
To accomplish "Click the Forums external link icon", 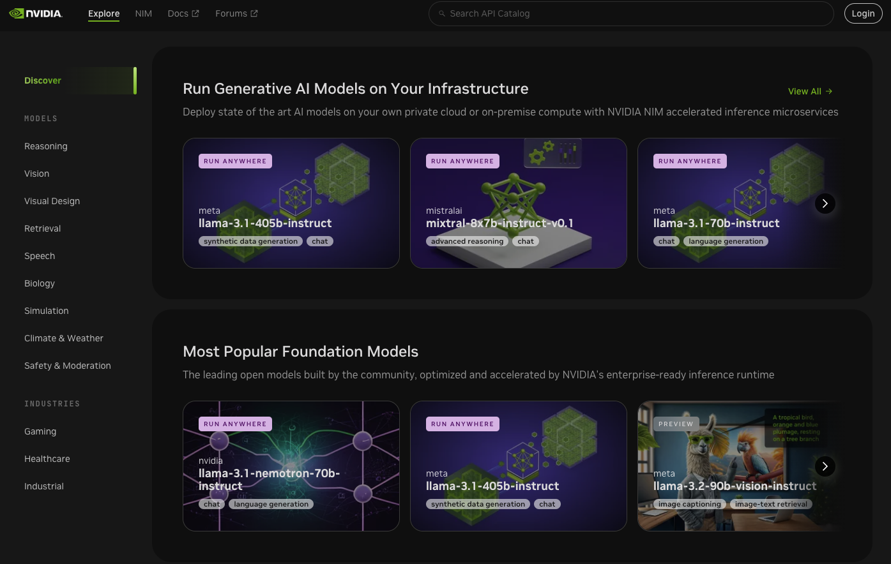I will pyautogui.click(x=254, y=13).
